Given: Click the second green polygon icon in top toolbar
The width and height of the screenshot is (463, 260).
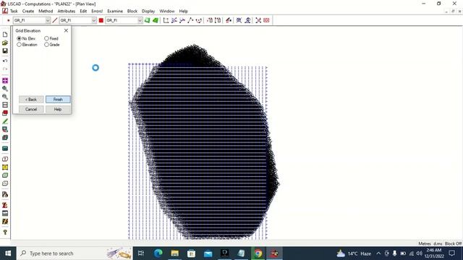Looking at the screenshot, I should [x=156, y=20].
